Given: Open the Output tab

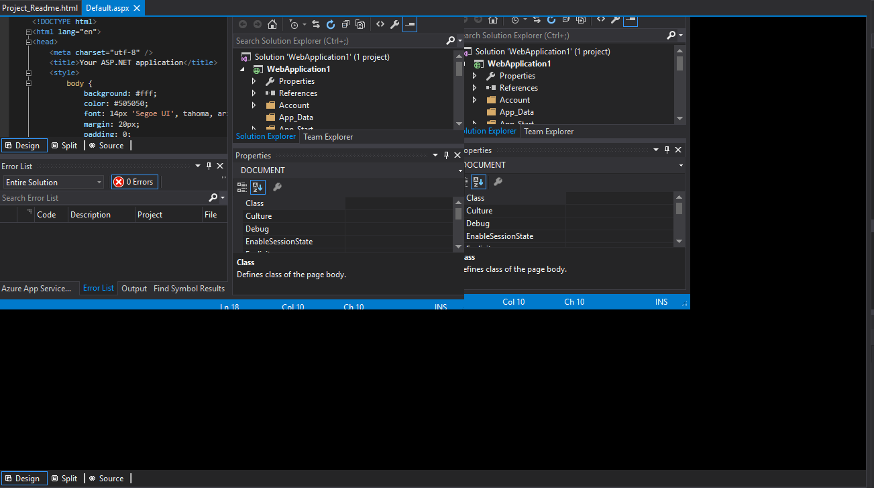Looking at the screenshot, I should [134, 289].
